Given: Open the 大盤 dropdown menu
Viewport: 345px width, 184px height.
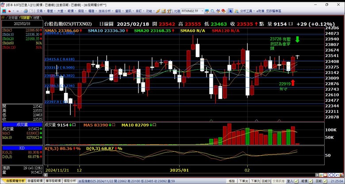Looking at the screenshot, I should [x=61, y=11].
